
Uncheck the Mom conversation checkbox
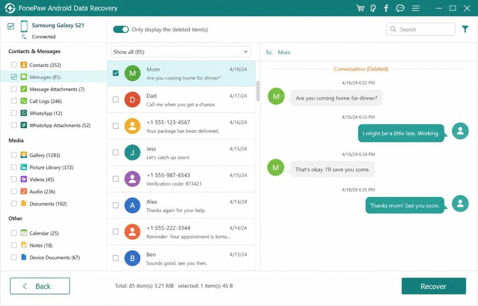pyautogui.click(x=116, y=73)
